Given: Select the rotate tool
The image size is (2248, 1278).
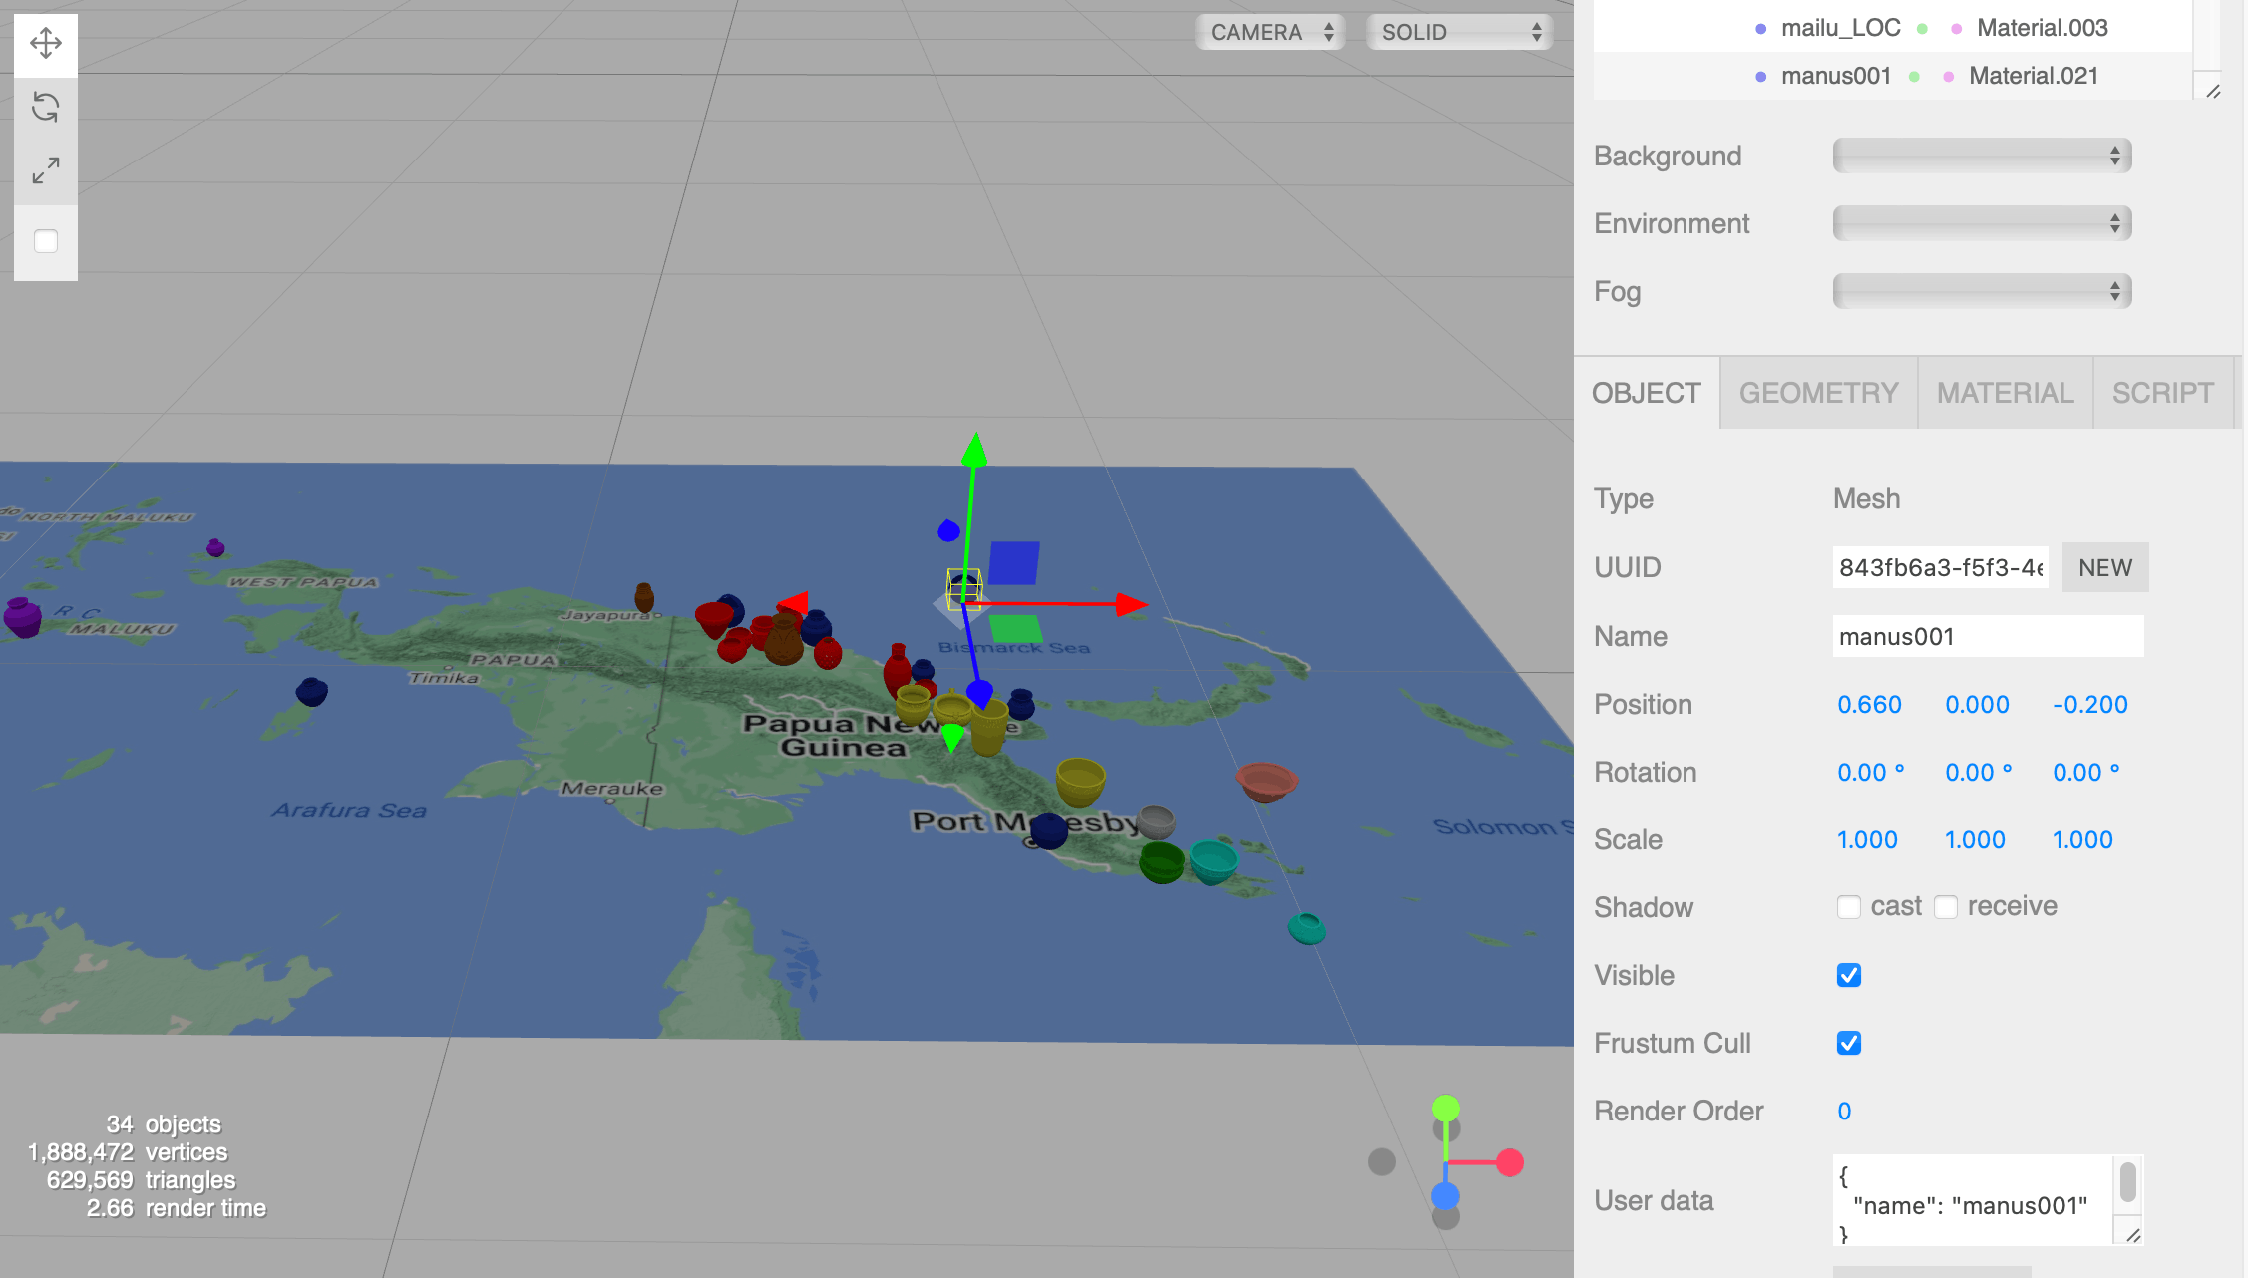Looking at the screenshot, I should point(46,107).
